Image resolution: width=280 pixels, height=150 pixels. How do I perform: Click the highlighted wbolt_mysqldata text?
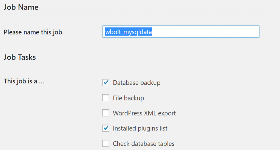point(129,32)
